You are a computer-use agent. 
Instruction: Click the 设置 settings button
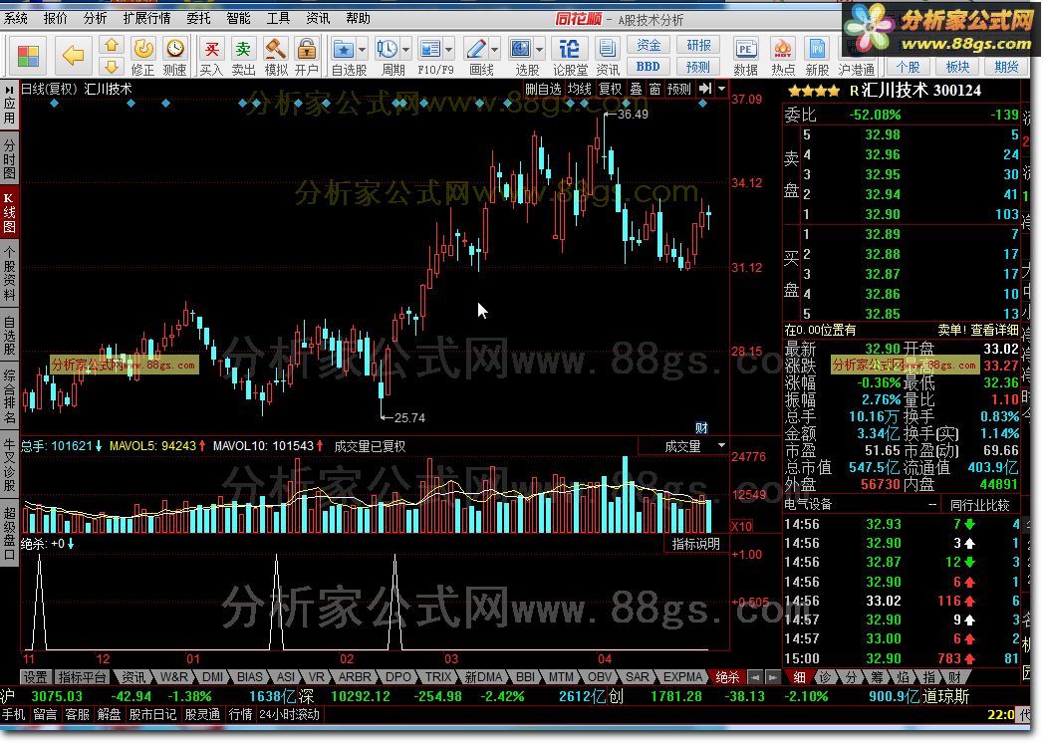coord(35,677)
